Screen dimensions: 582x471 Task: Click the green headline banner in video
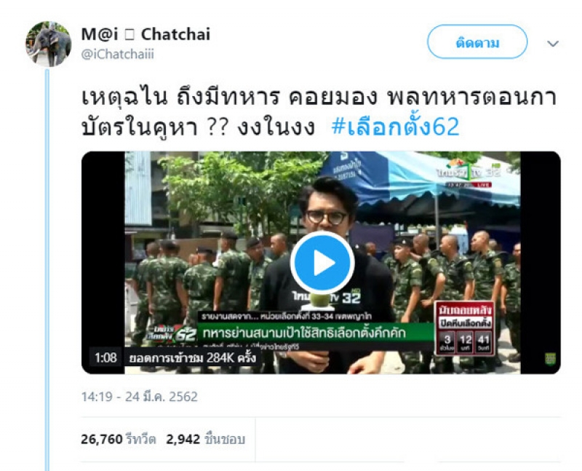pyautogui.click(x=315, y=333)
